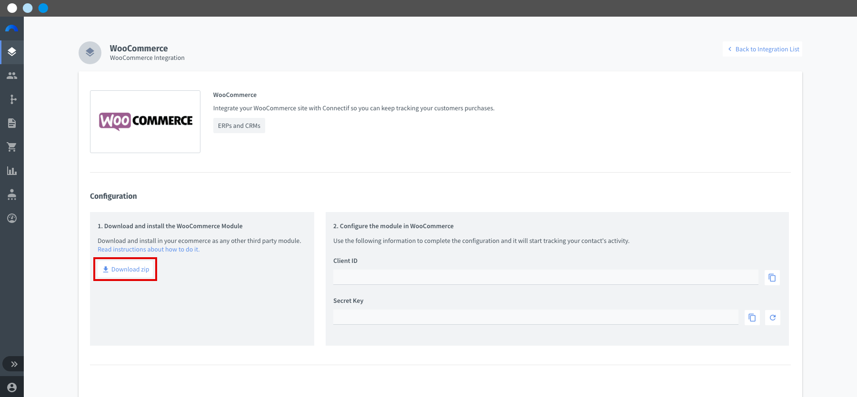This screenshot has height=397, width=857.
Task: Click the WooCommerce logo thumbnail
Action: 145,122
